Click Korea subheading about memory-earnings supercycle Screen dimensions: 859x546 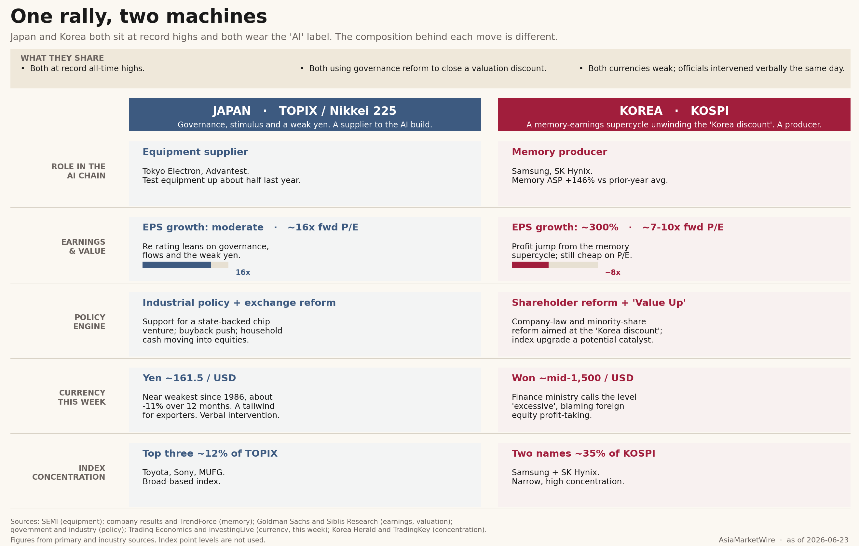(x=674, y=125)
